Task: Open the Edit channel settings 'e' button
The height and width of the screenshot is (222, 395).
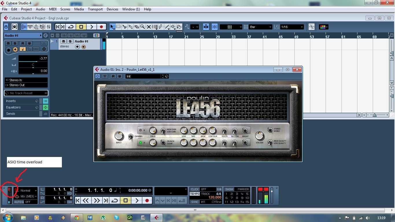Action: point(45,36)
